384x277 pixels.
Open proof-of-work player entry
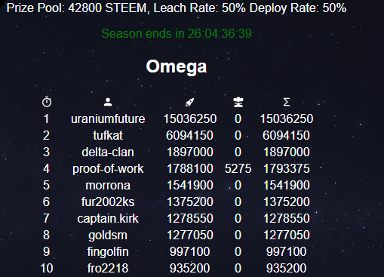pyautogui.click(x=108, y=168)
